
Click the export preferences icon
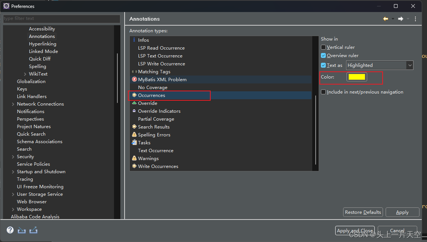(33, 230)
